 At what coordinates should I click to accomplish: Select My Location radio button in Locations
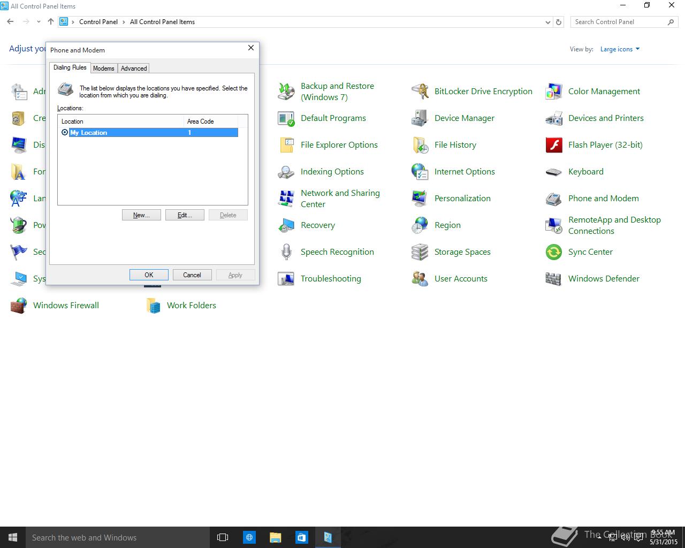[x=65, y=133]
